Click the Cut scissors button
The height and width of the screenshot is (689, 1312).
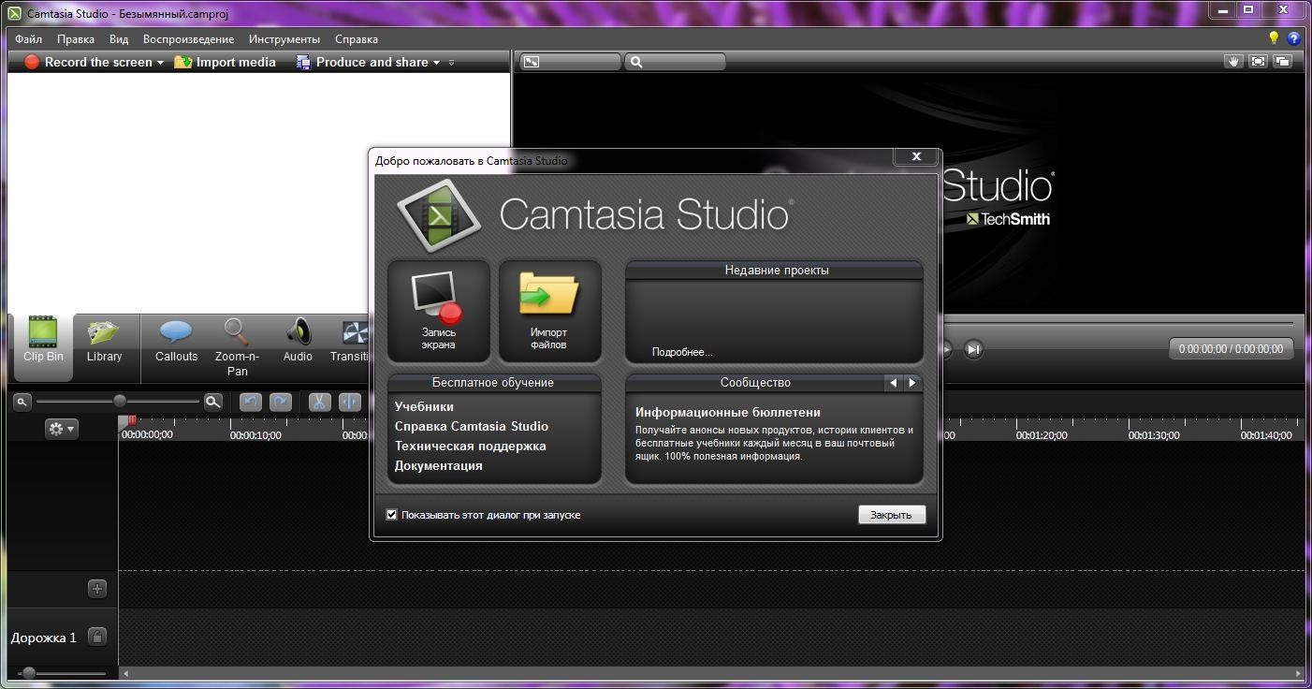point(319,402)
